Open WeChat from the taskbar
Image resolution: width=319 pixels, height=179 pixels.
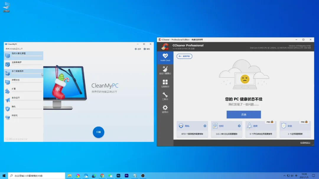coord(110,175)
